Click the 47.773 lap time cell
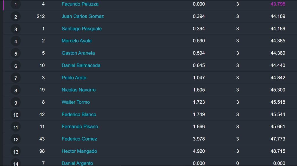This screenshot has width=297, height=166. pos(278,139)
